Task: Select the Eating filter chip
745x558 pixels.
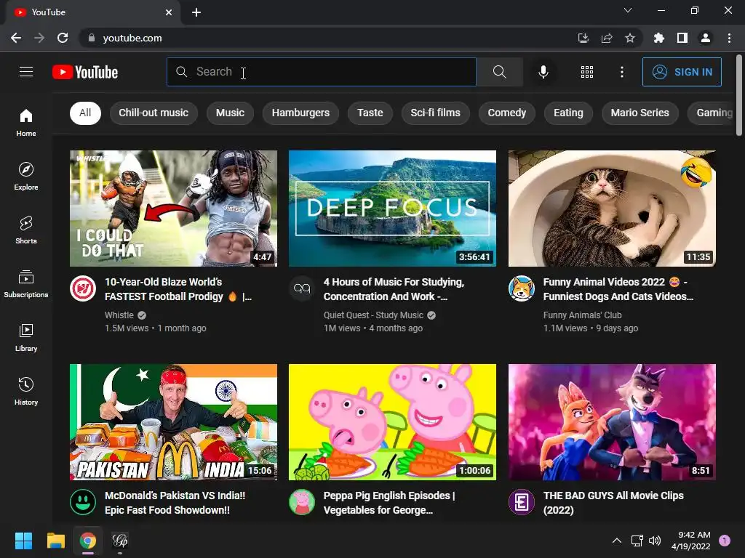Action: coord(568,113)
